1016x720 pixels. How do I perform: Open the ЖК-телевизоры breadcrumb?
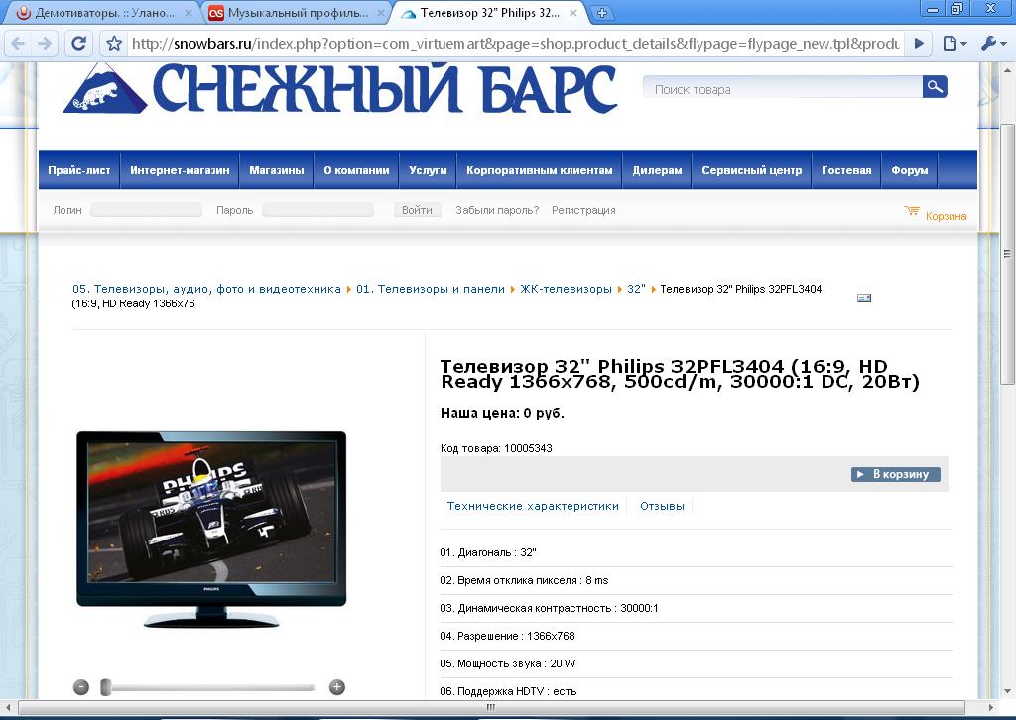(566, 289)
